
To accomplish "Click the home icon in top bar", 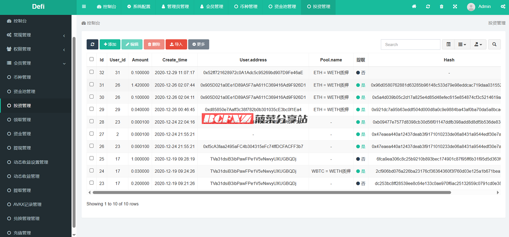I will (x=414, y=7).
